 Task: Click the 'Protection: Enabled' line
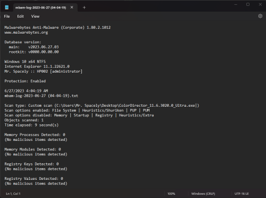point(25,81)
